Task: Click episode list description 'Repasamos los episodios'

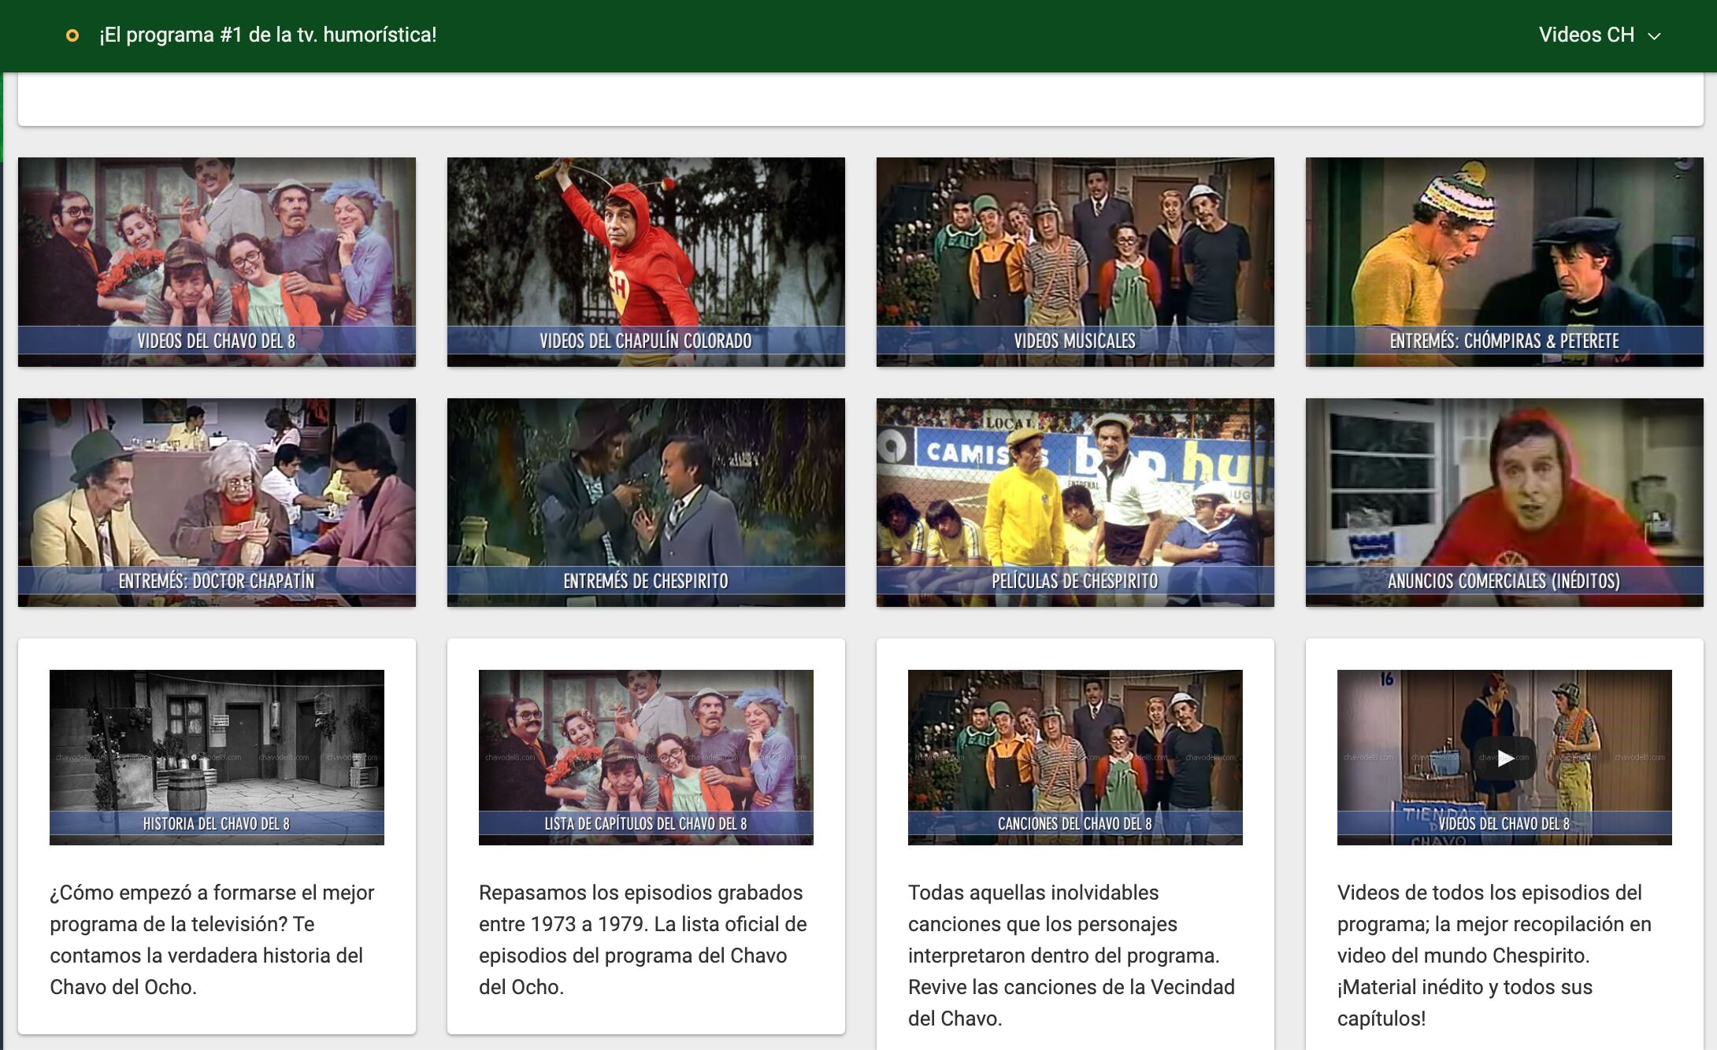Action: point(642,939)
